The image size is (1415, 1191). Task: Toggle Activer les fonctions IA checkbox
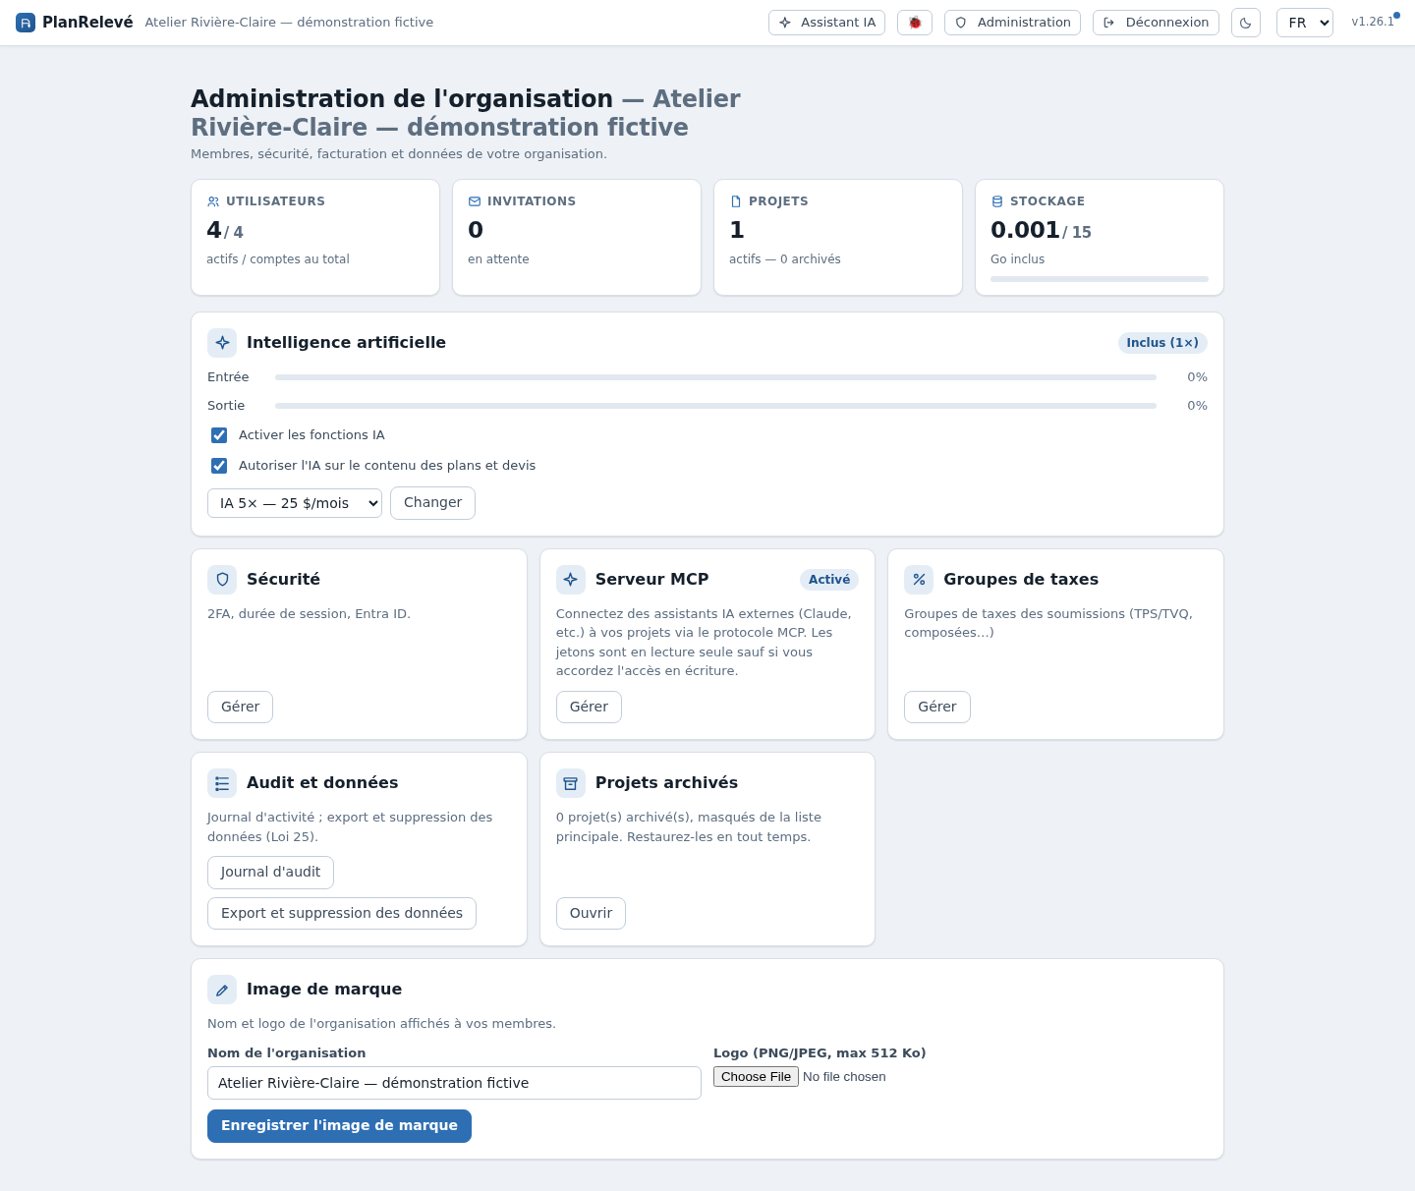coord(219,435)
